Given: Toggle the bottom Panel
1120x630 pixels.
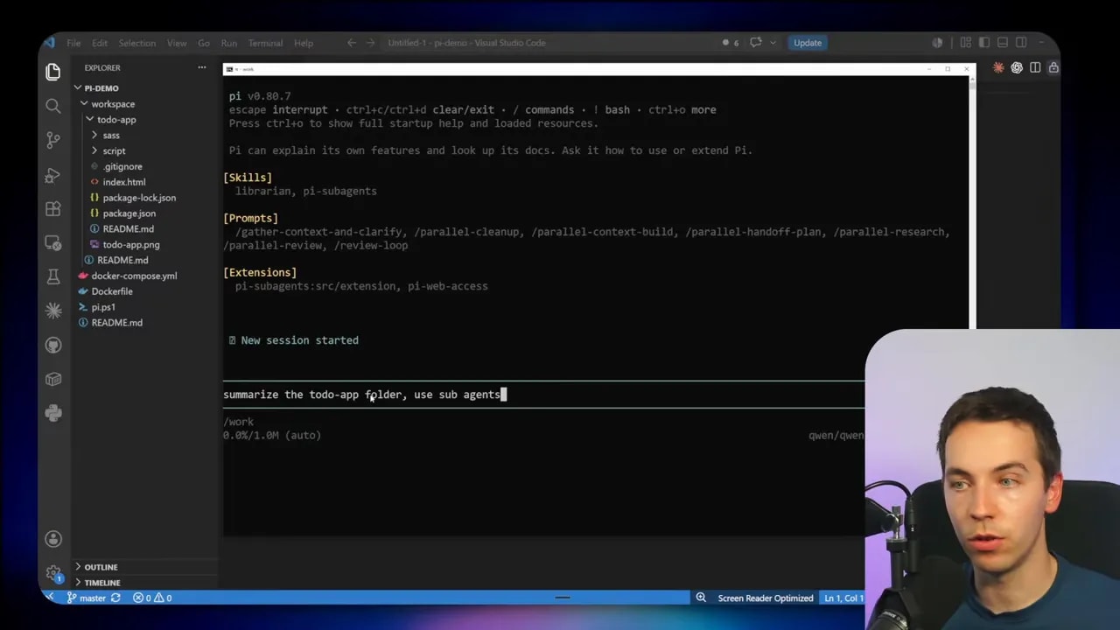Looking at the screenshot, I should pos(1003,43).
